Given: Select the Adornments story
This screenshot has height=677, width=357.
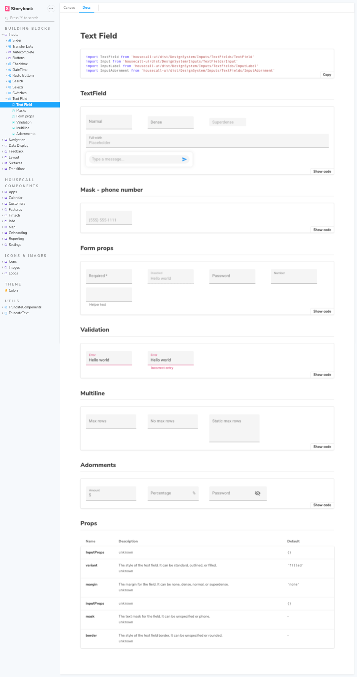Looking at the screenshot, I should 26,134.
